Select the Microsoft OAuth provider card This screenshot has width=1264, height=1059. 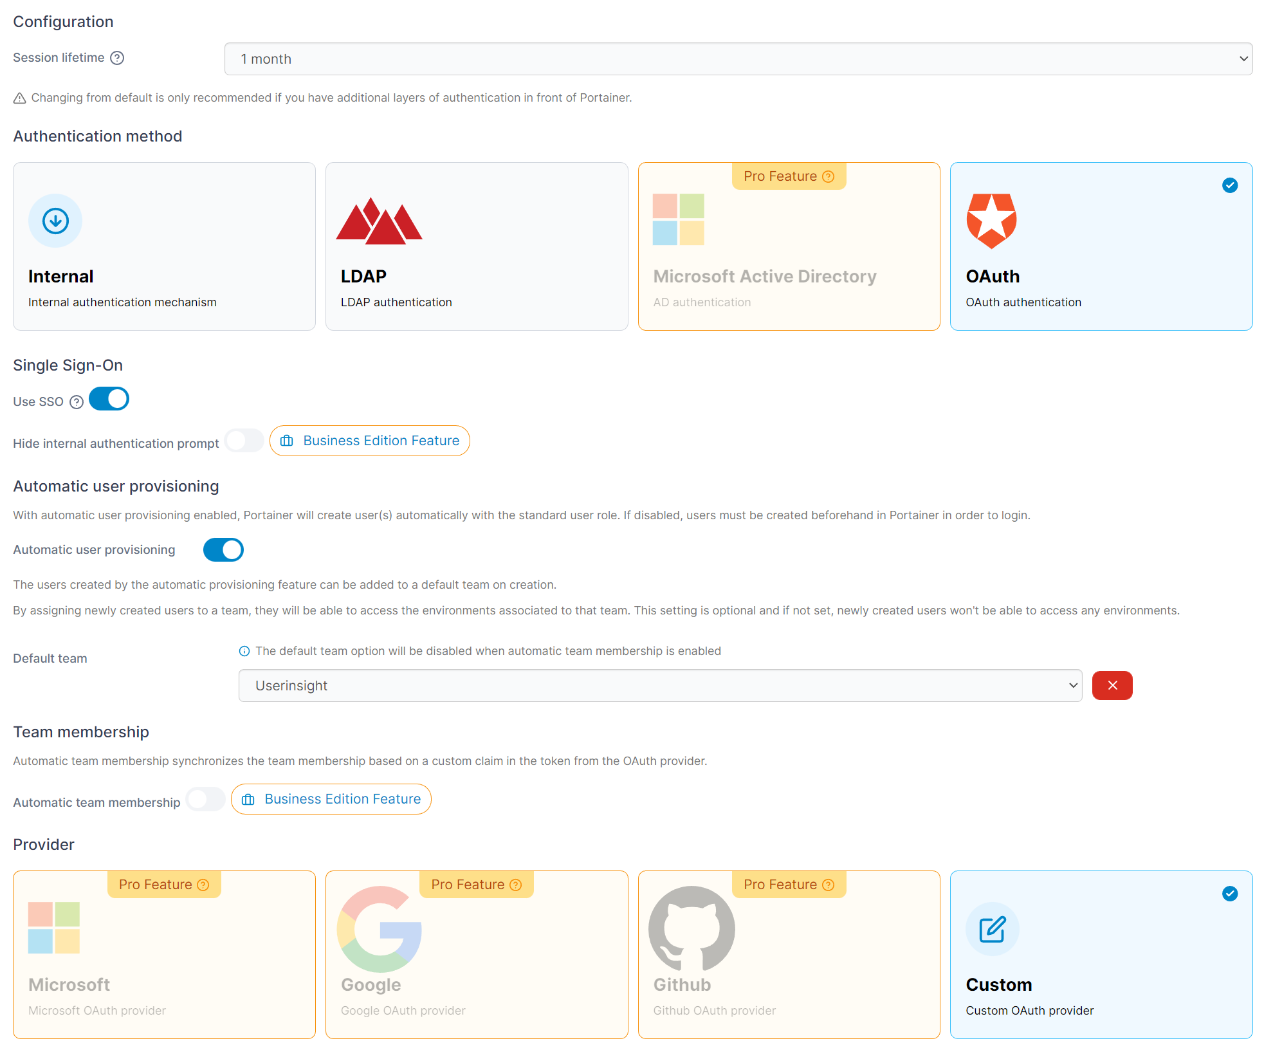tap(164, 955)
